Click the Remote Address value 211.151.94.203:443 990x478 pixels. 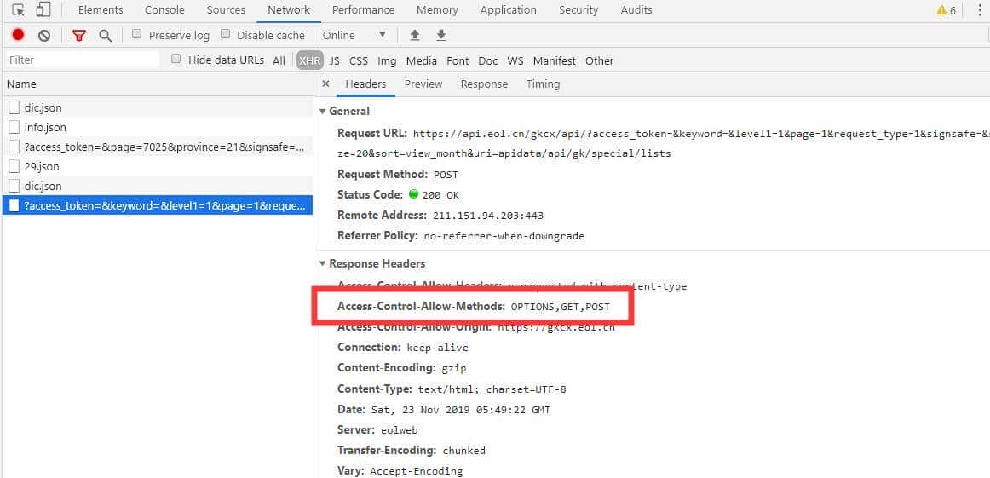(x=488, y=216)
